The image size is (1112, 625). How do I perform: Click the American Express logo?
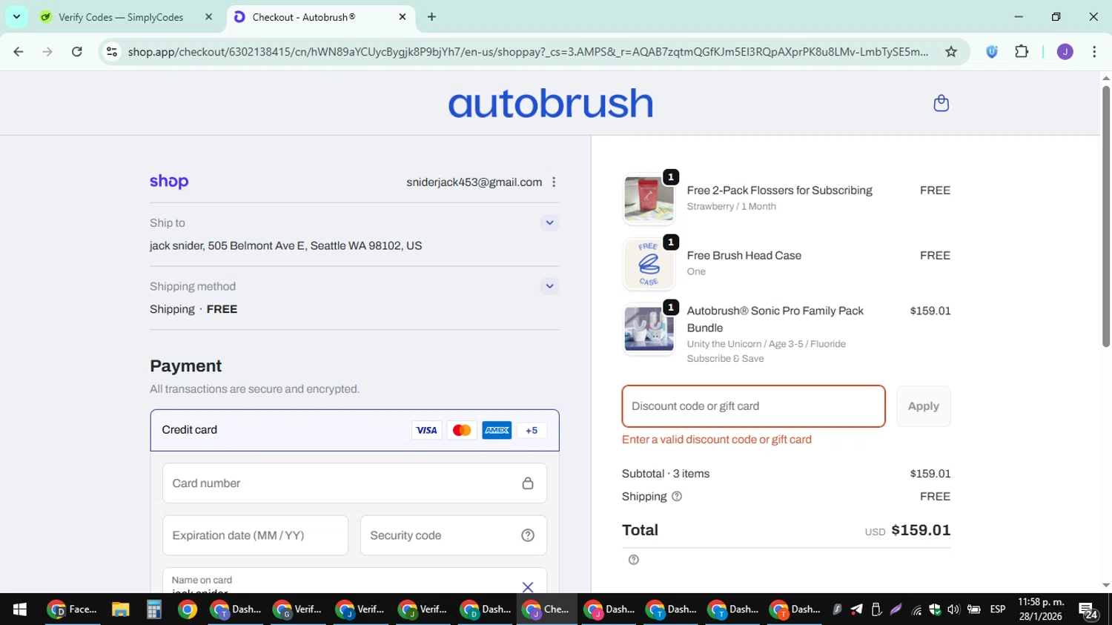pos(497,430)
